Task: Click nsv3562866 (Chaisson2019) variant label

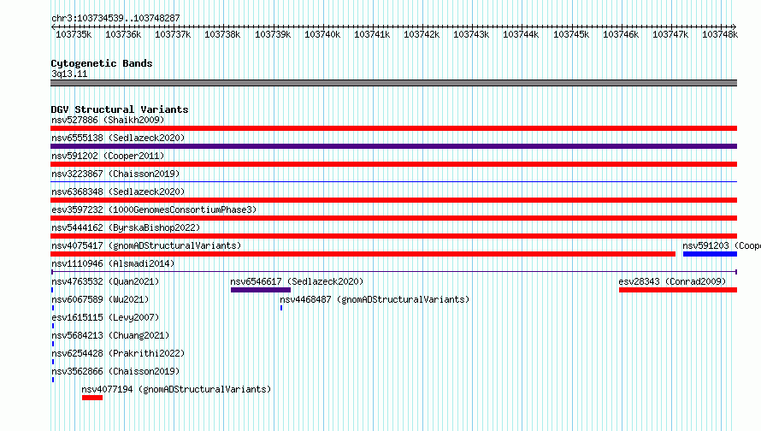Action: pos(115,371)
